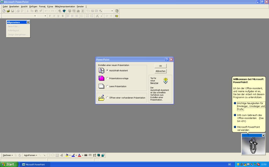Select the Leere Präsentation radio button
The image size is (269, 167).
tap(107, 86)
